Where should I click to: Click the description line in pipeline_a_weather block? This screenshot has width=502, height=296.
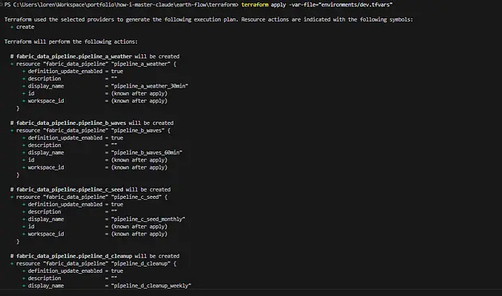coord(69,79)
